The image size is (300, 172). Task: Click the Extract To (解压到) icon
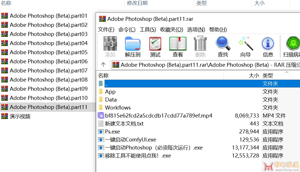pyautogui.click(x=133, y=44)
